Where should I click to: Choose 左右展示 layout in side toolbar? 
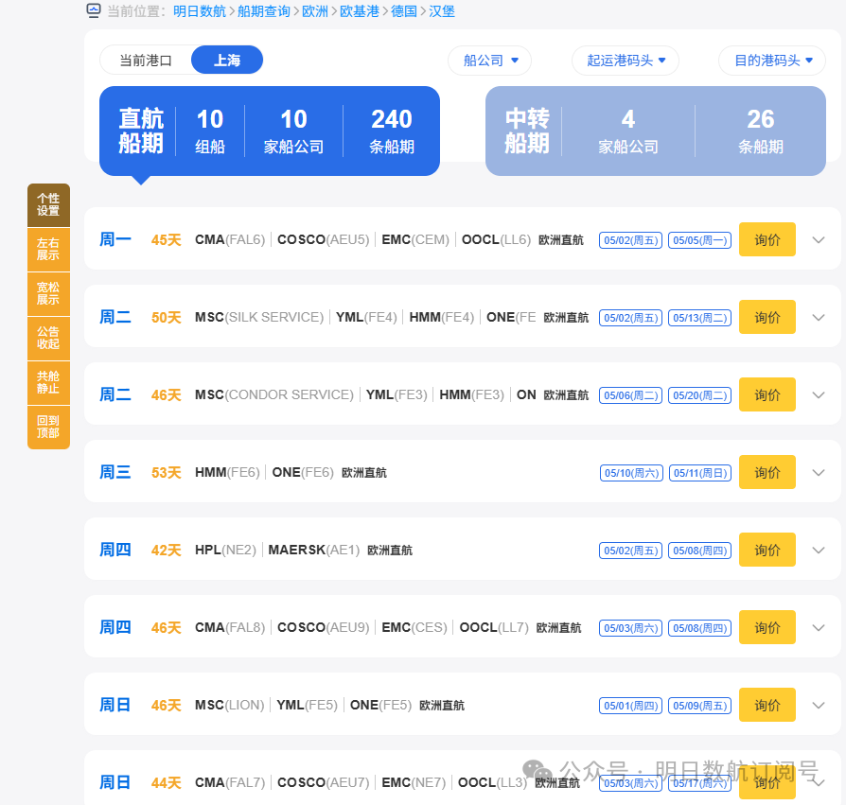point(48,249)
